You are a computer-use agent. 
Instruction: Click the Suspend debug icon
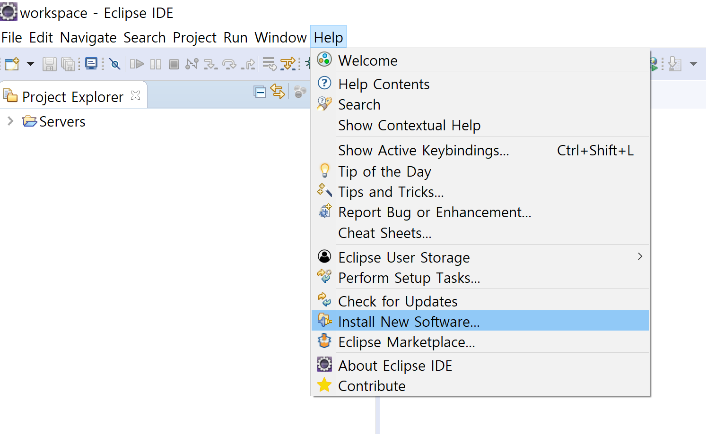coord(156,64)
